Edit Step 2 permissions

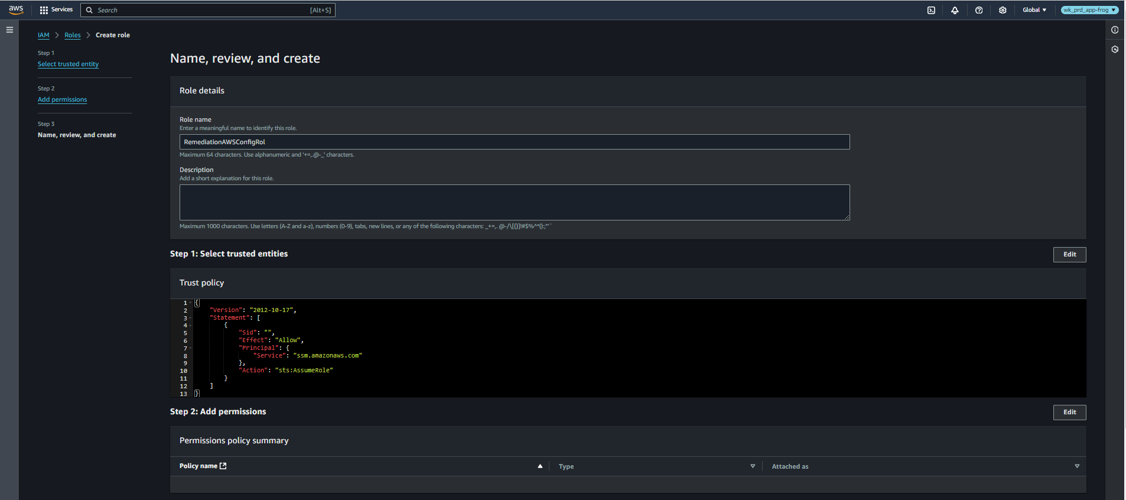(x=1069, y=413)
